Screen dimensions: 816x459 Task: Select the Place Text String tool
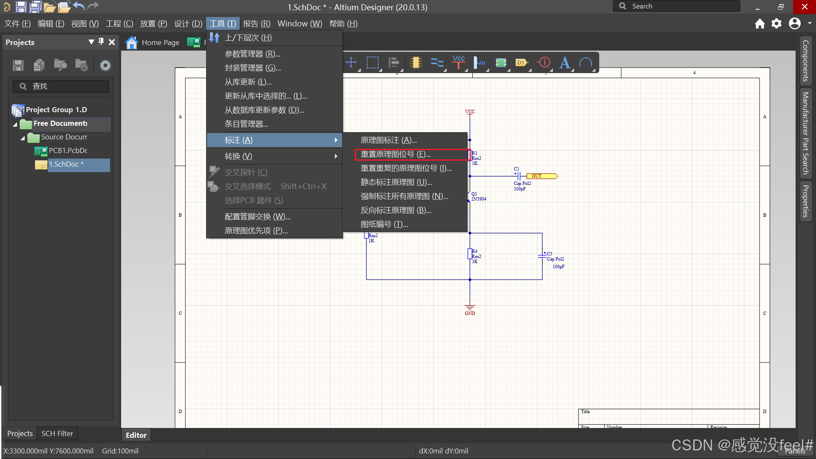point(564,63)
